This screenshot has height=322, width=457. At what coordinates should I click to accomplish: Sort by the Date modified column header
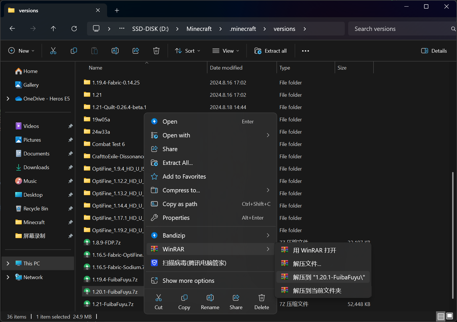tap(242, 68)
